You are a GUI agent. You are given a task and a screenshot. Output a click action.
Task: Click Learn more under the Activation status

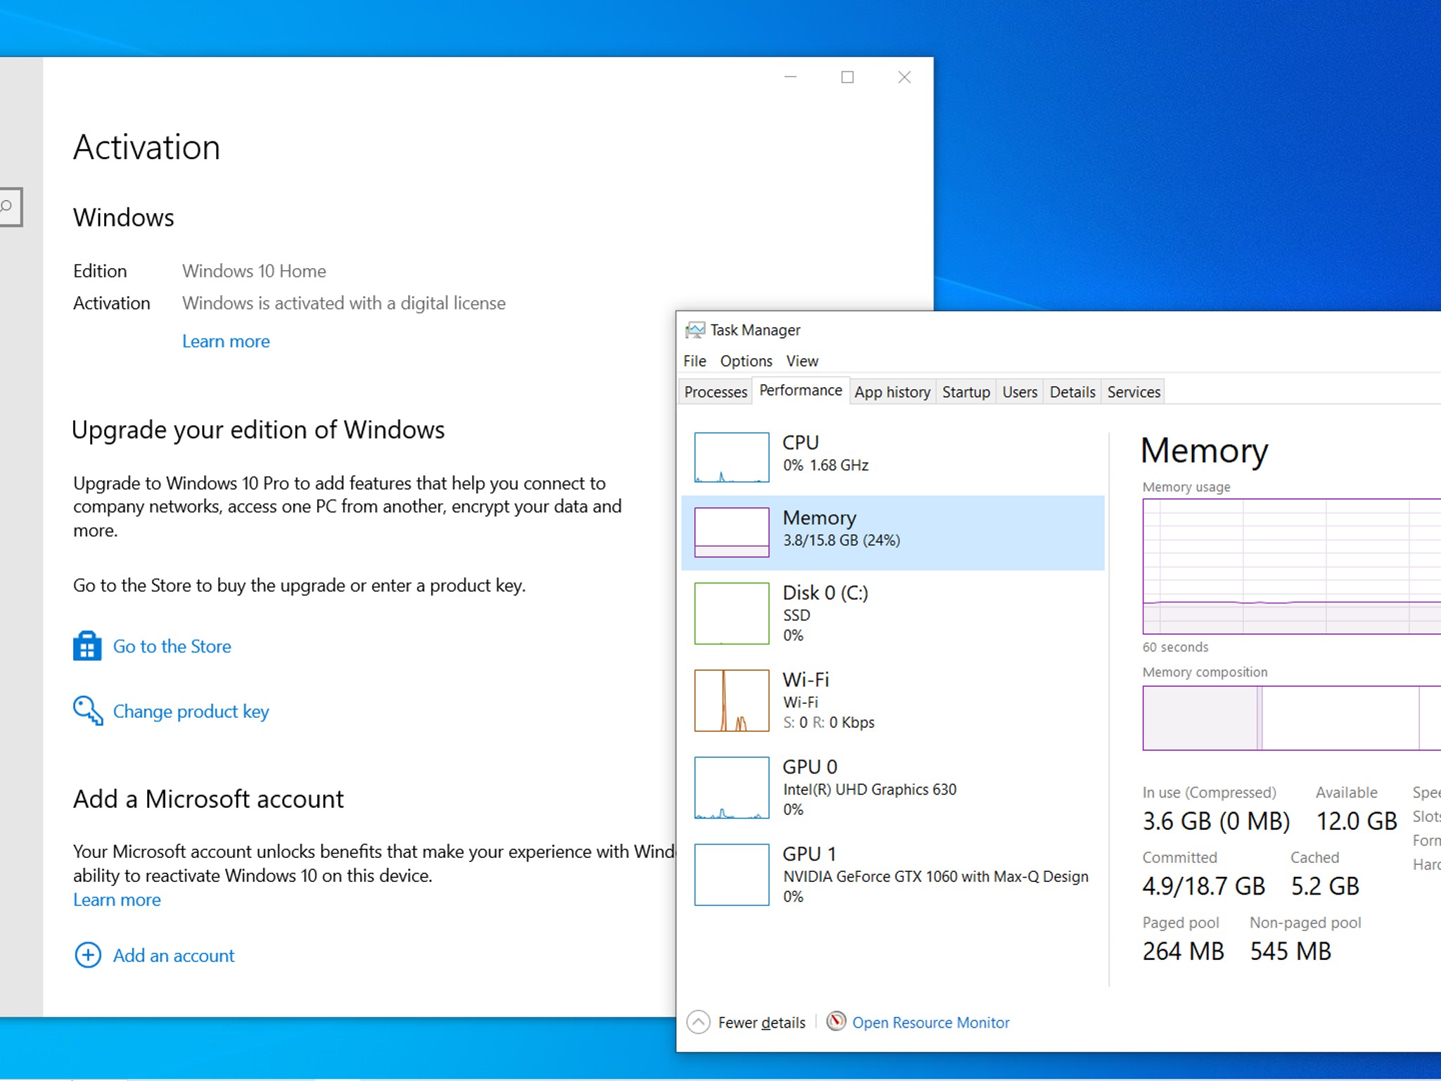226,341
